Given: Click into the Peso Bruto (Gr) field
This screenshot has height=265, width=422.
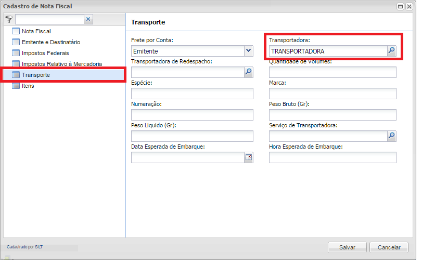Looking at the screenshot, I should 333,115.
